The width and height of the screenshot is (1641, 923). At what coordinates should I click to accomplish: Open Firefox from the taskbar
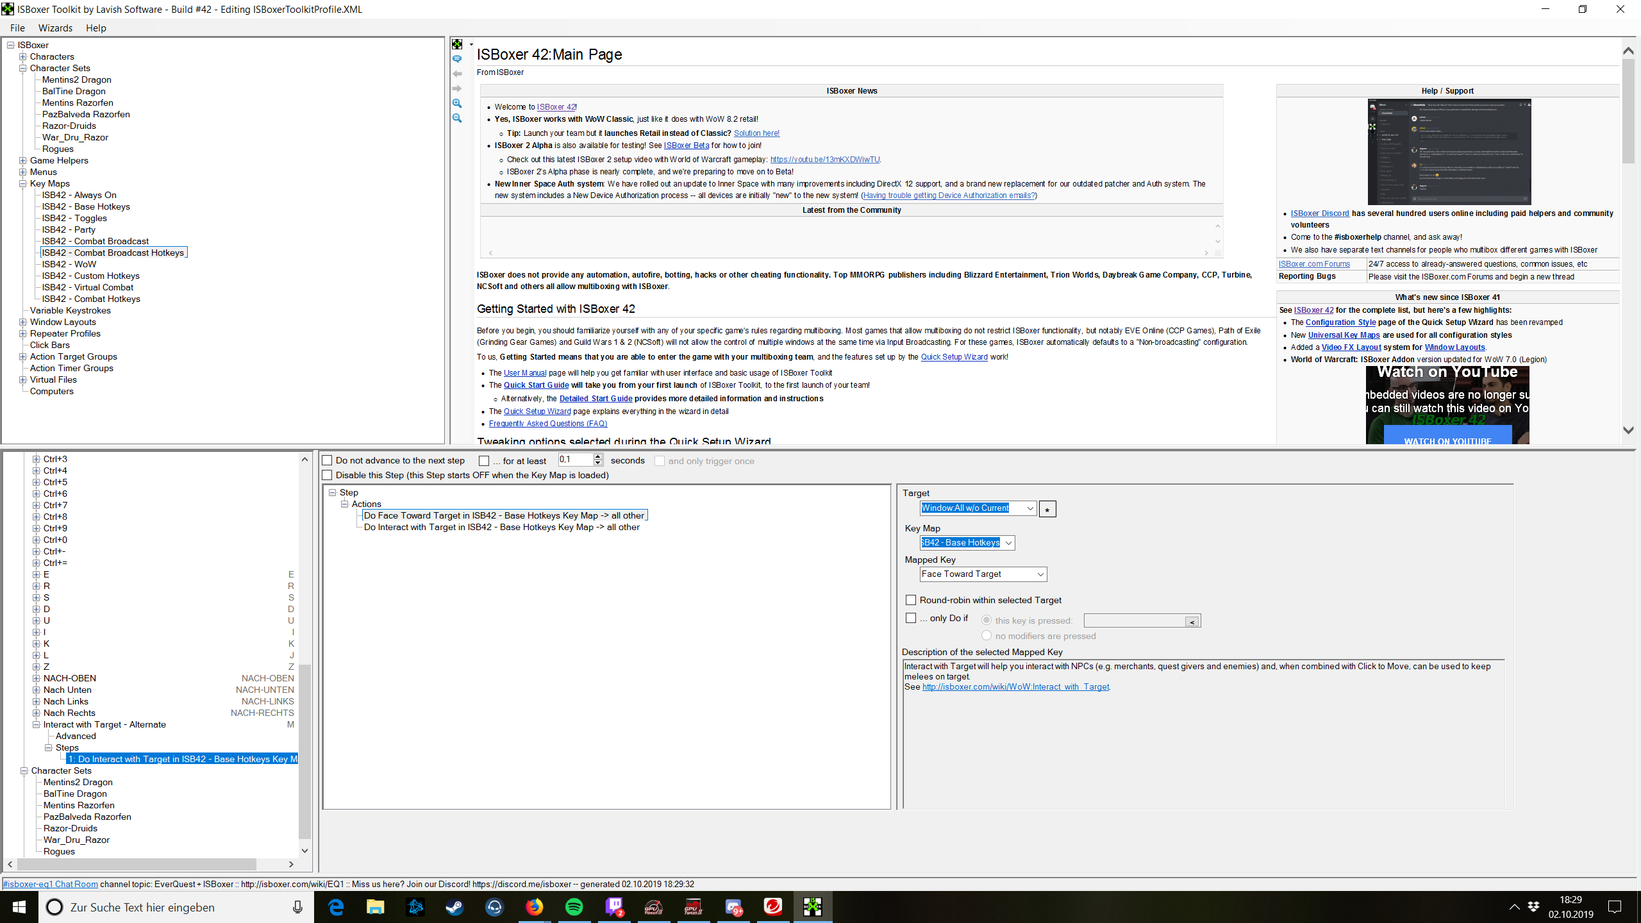click(535, 907)
